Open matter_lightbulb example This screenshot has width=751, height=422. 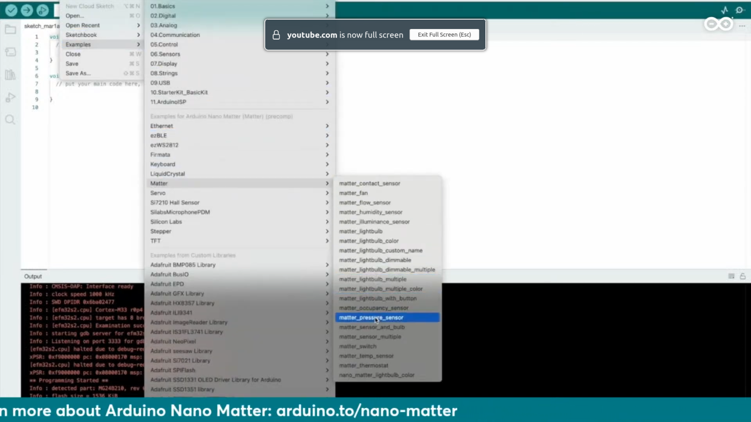[387, 231]
